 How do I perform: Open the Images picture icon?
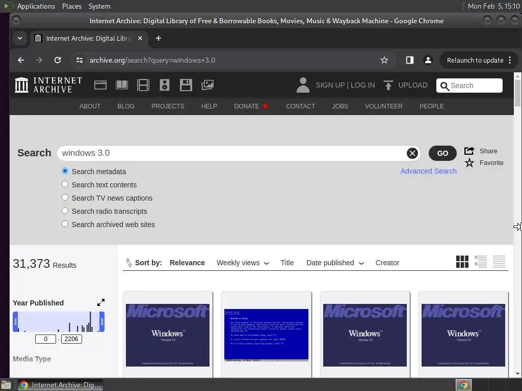207,85
